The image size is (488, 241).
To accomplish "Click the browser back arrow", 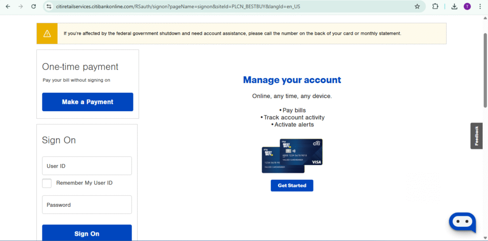I will [8, 7].
